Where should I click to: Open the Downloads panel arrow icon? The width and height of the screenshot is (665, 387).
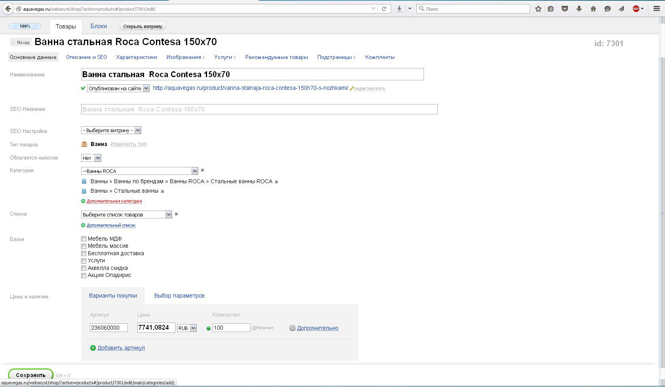tap(579, 9)
